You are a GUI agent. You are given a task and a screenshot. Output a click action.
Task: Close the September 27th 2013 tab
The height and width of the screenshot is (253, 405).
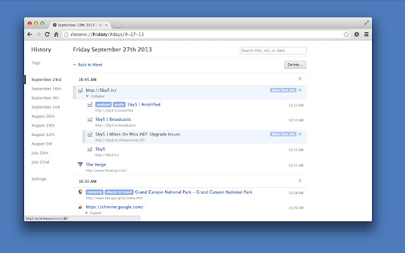pos(106,25)
